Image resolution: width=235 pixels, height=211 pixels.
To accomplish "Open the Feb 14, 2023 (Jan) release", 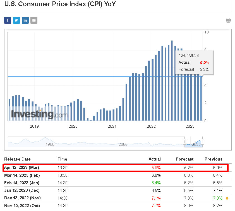I will [22, 183].
